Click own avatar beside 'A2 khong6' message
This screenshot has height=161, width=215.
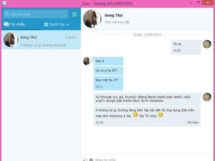tap(207, 97)
